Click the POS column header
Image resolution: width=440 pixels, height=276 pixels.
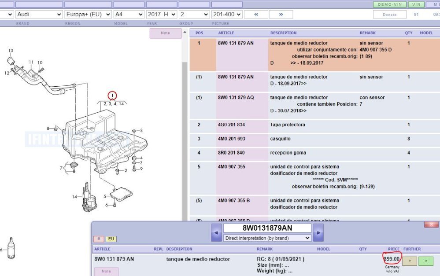[199, 33]
